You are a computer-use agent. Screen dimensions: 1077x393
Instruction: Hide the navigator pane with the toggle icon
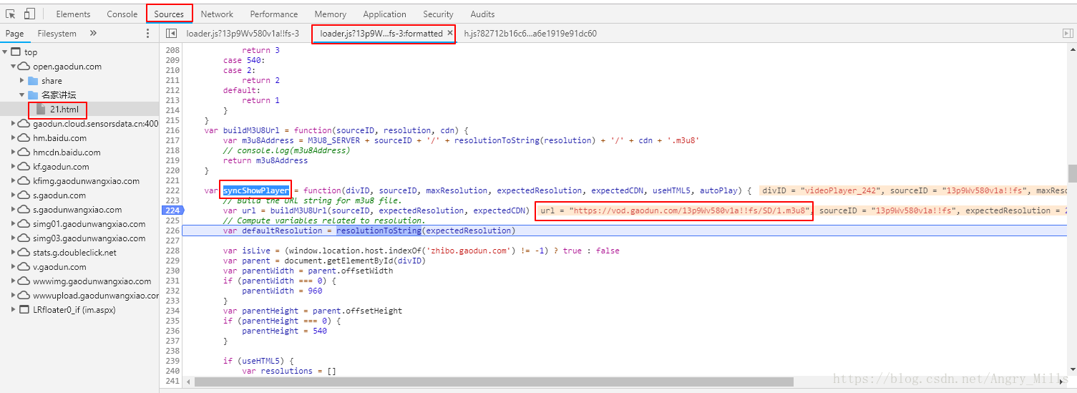pos(171,34)
